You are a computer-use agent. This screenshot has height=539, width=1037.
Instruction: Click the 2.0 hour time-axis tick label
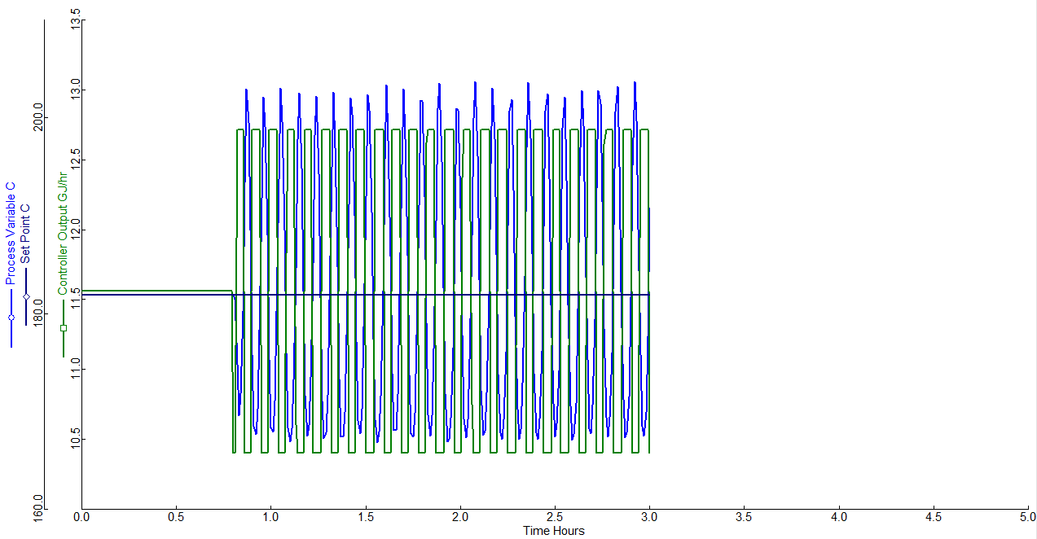coord(460,517)
